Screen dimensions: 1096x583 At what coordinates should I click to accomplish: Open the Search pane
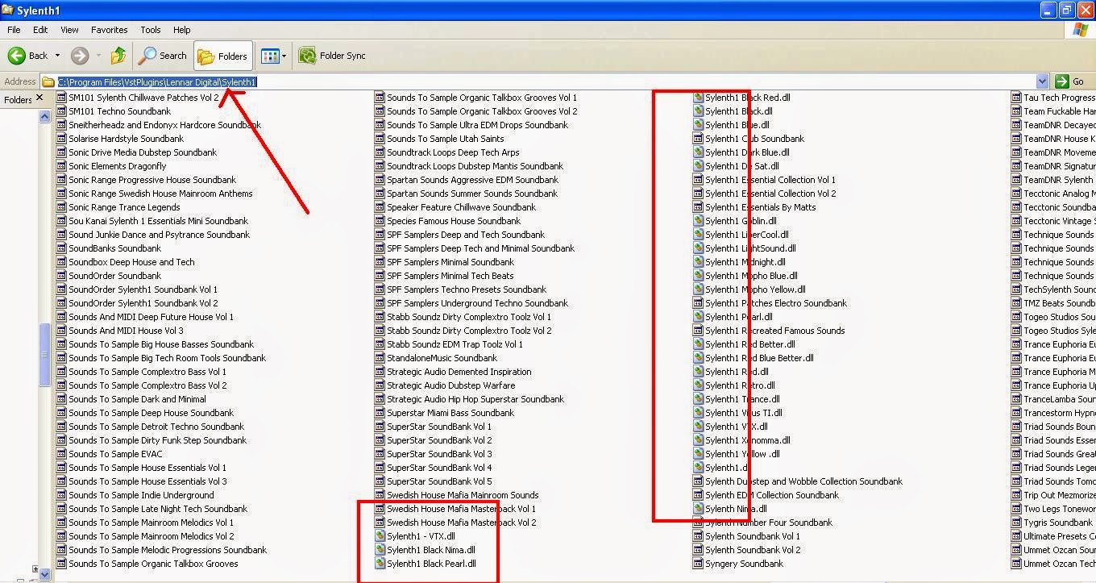[x=163, y=56]
